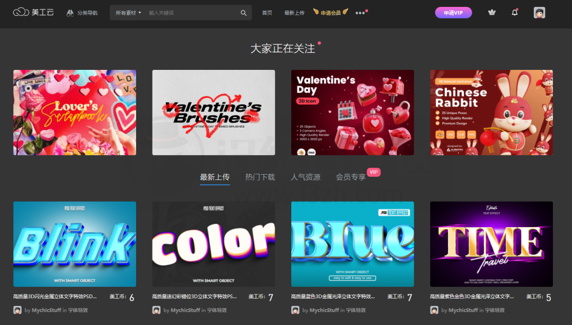Click the purple 申请VIP button

click(453, 13)
